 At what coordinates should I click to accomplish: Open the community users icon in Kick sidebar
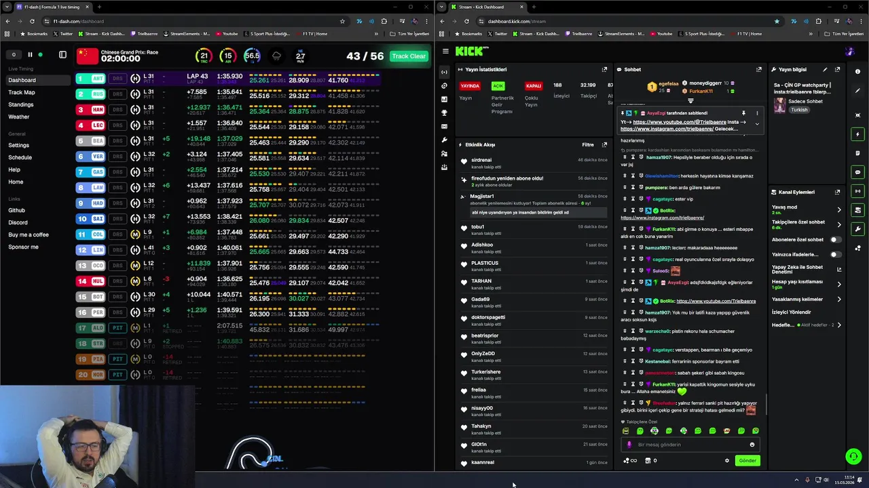[444, 153]
